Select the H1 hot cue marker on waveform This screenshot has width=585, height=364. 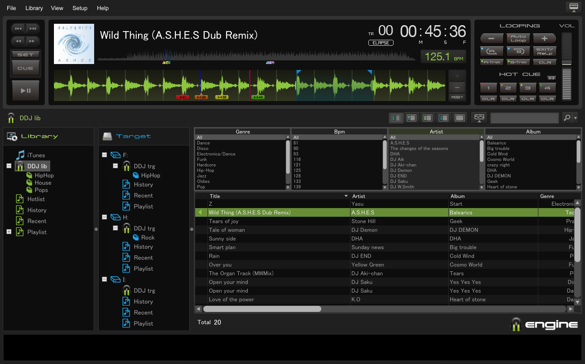tap(182, 97)
